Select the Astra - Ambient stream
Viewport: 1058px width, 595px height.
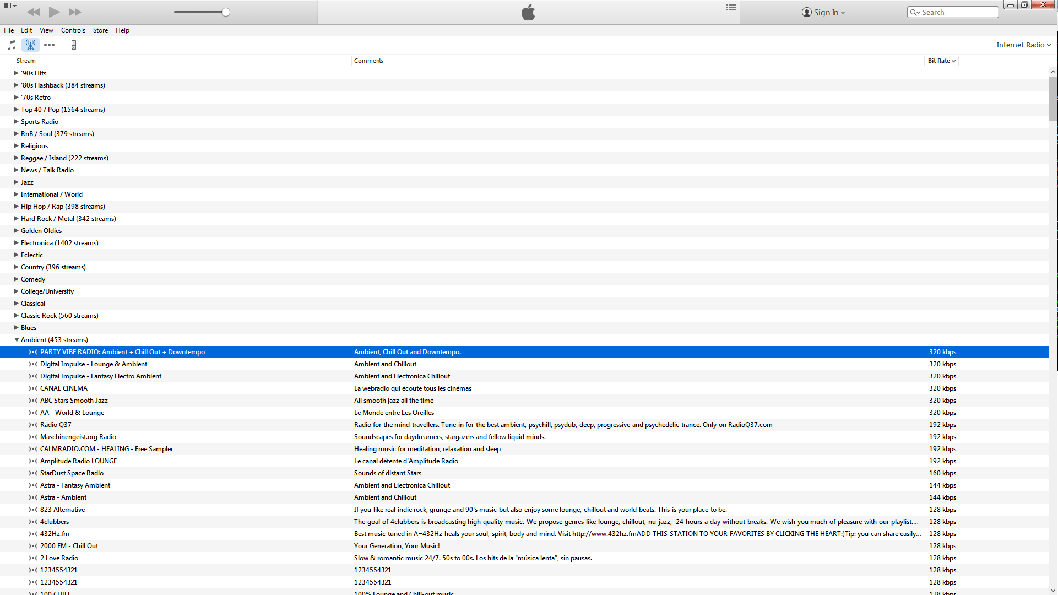(x=524, y=497)
